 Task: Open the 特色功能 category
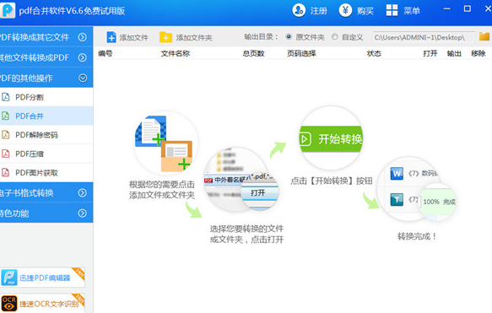pos(46,213)
